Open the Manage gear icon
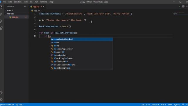188x106 pixels. (1, 100)
